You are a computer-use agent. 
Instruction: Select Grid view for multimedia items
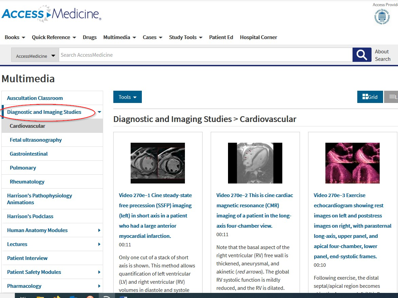[370, 97]
